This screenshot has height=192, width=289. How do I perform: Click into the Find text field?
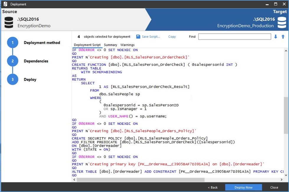234,37
